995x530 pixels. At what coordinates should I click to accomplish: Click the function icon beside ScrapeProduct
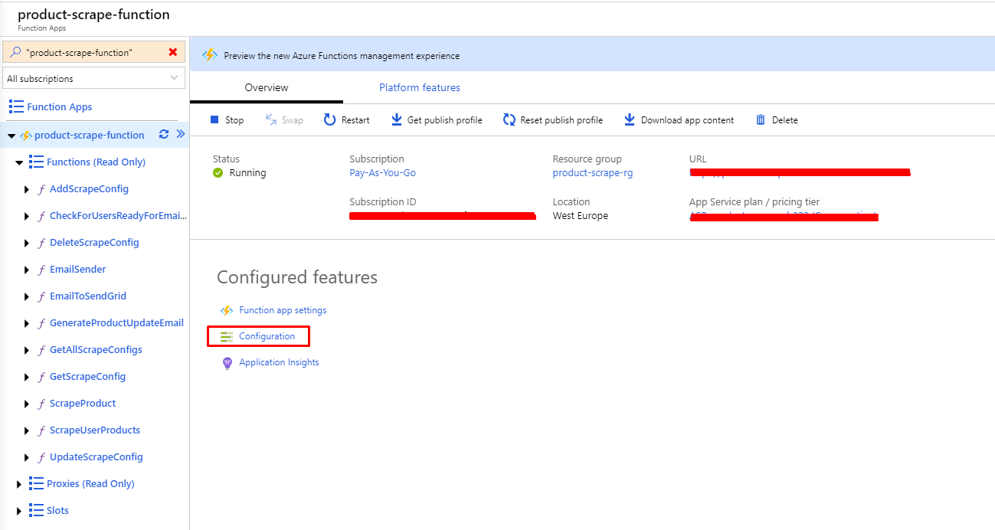coord(41,404)
